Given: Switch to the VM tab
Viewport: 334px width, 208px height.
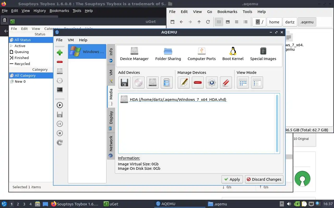Looking at the screenshot, I should [x=111, y=75].
